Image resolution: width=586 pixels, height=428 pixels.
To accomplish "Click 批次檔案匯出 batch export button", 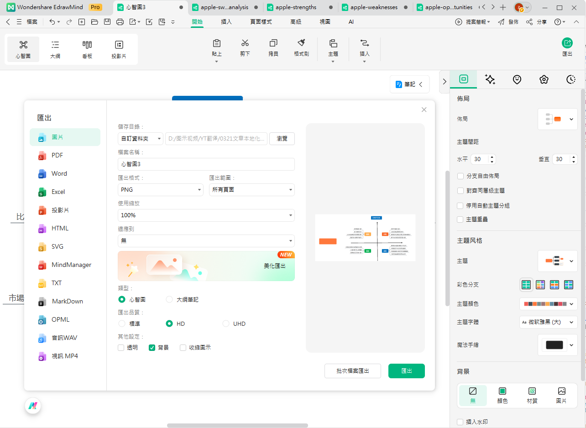I will tap(352, 371).
